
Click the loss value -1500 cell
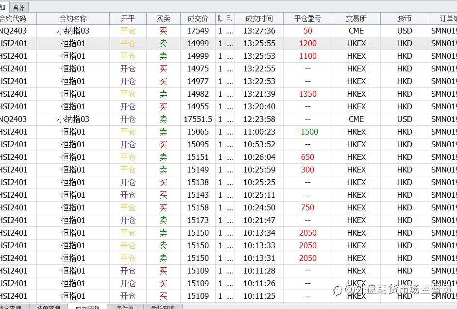click(307, 132)
